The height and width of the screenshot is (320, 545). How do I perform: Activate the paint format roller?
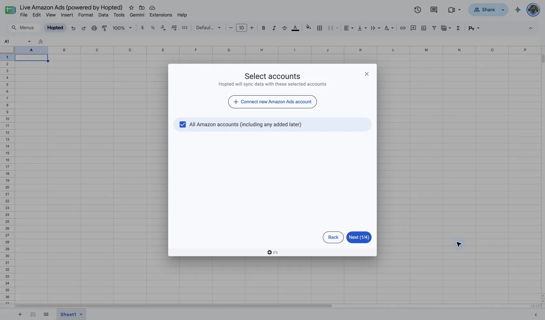105,28
